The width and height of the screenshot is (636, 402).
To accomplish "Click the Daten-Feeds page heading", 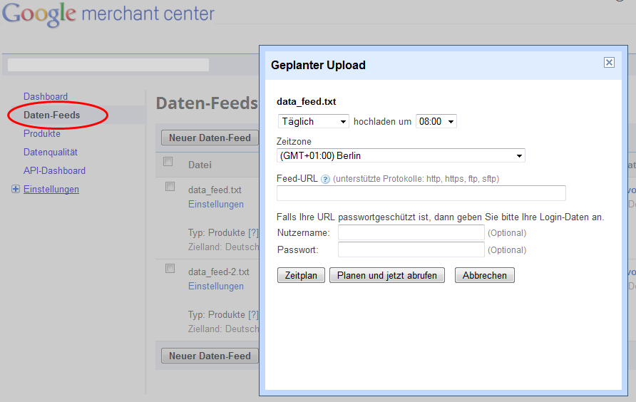I will point(207,103).
